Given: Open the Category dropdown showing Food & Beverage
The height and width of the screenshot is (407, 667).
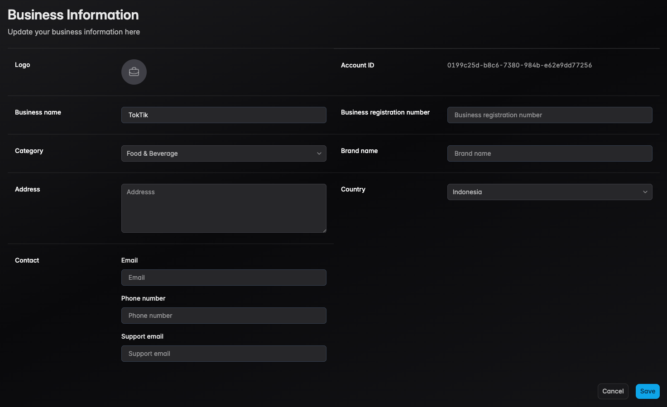Looking at the screenshot, I should pos(224,153).
